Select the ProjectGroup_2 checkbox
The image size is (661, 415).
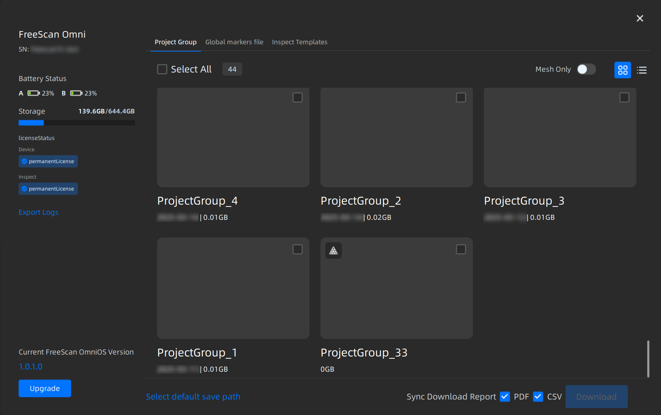tap(461, 98)
